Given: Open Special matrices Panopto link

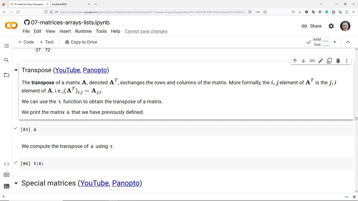Looking at the screenshot, I should pos(126,183).
